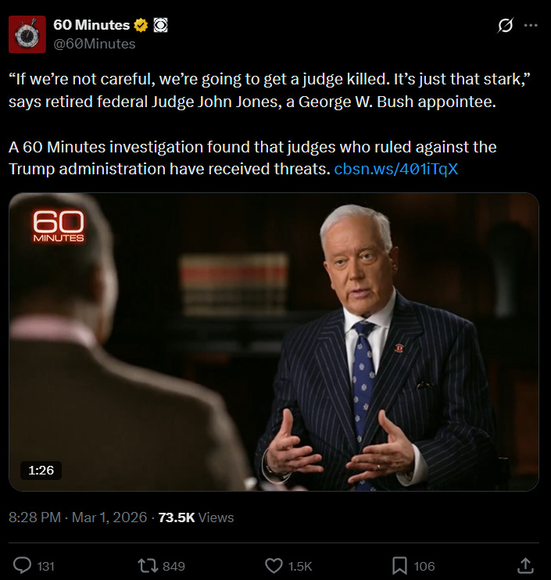This screenshot has height=580, width=551.
Task: Click the gold verified checkmark badge
Action: (141, 25)
